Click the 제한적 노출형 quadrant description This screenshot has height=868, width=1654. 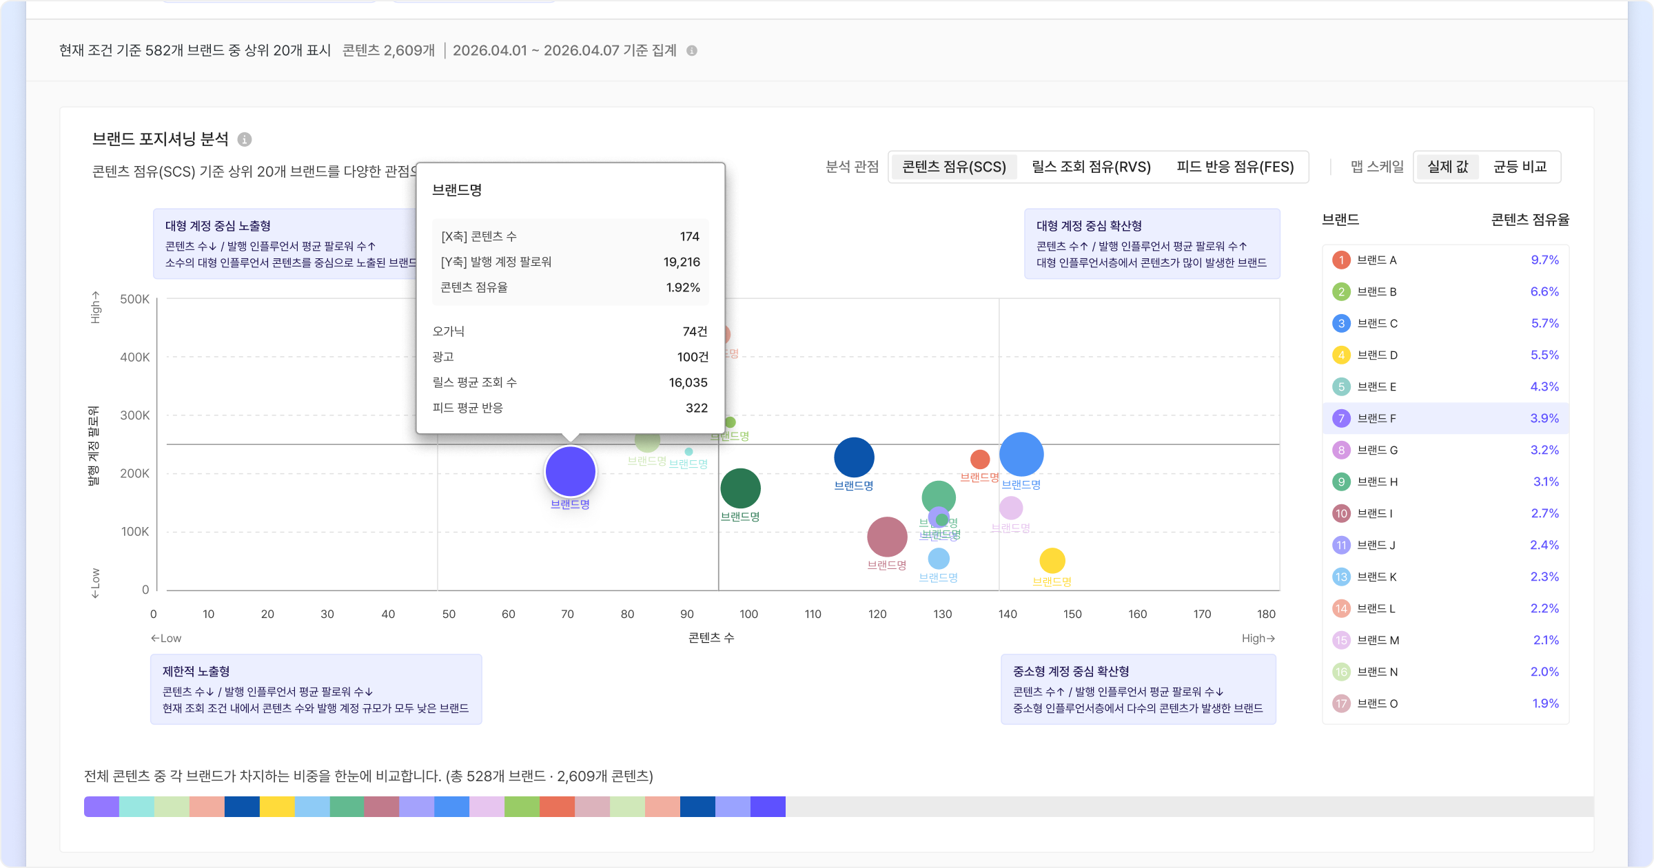[316, 690]
